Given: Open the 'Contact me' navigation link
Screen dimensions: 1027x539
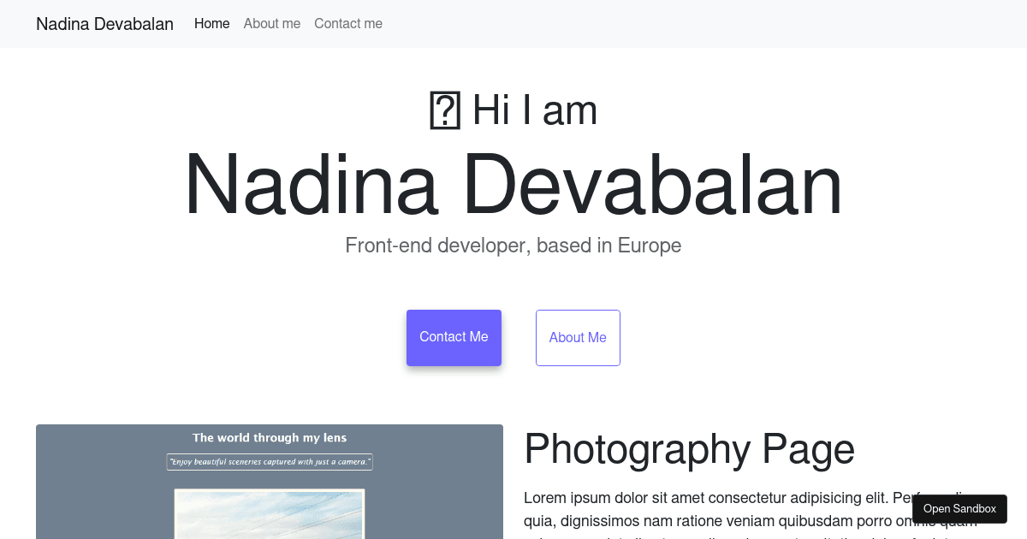Looking at the screenshot, I should [347, 23].
